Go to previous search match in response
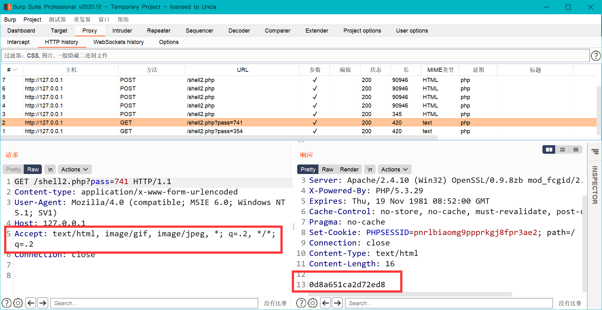Viewport: 602px width, 310px height. (x=325, y=303)
